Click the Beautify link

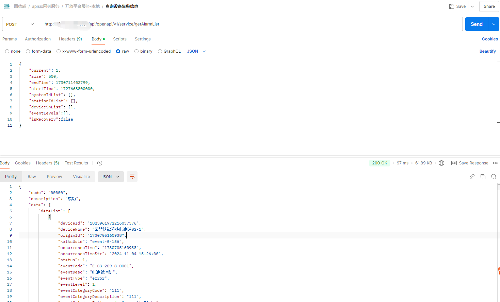[487, 51]
